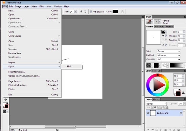
Task: Click Exit in the File menu
Action: tap(32, 94)
